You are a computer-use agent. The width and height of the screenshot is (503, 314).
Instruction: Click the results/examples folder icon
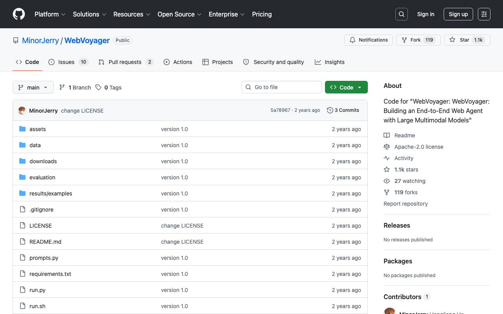22,194
